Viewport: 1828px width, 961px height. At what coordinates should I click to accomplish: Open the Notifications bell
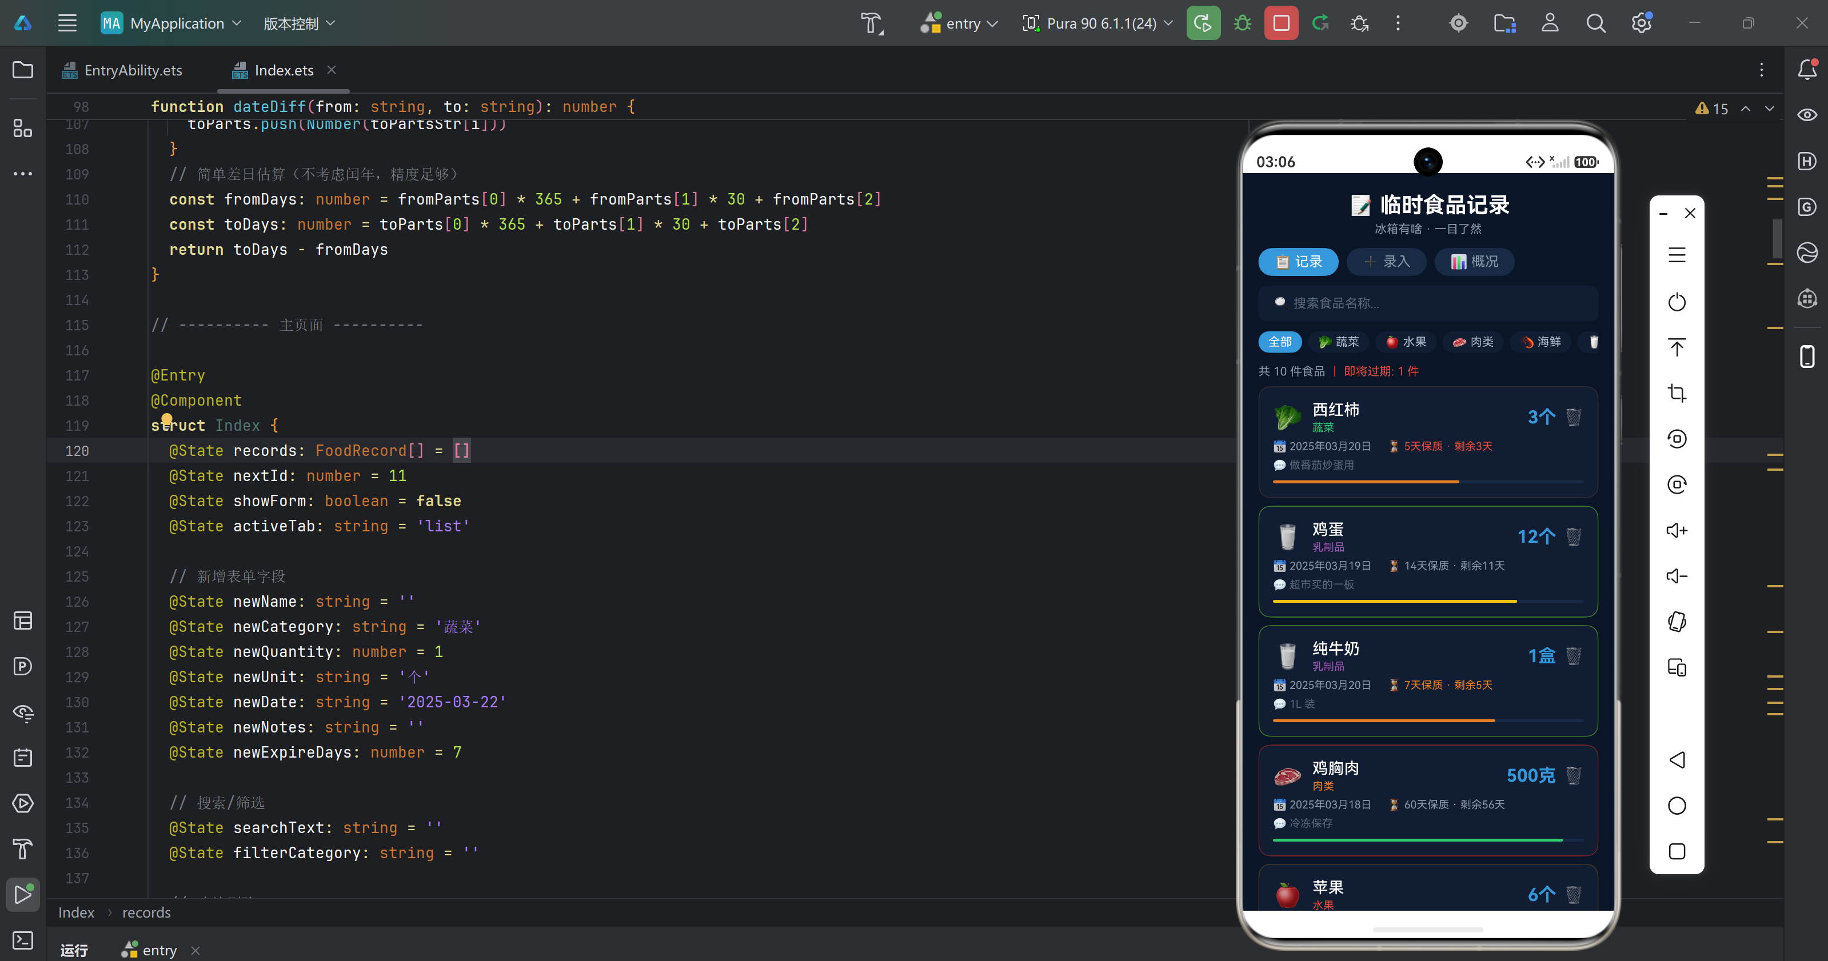click(1807, 70)
